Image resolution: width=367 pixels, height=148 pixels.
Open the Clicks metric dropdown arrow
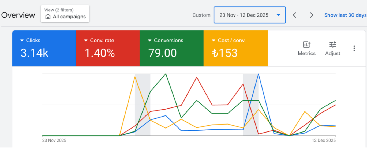(22, 41)
